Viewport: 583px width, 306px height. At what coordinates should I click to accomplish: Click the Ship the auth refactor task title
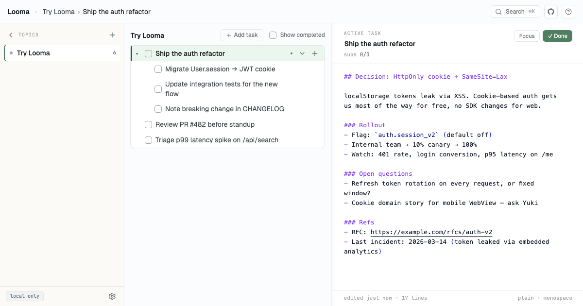[190, 53]
